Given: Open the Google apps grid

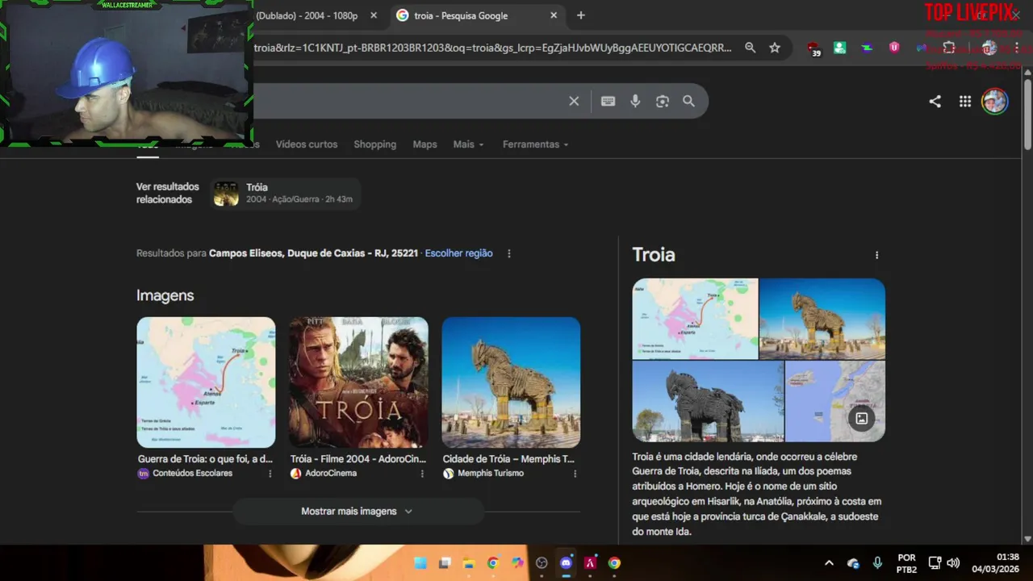Looking at the screenshot, I should coord(964,101).
